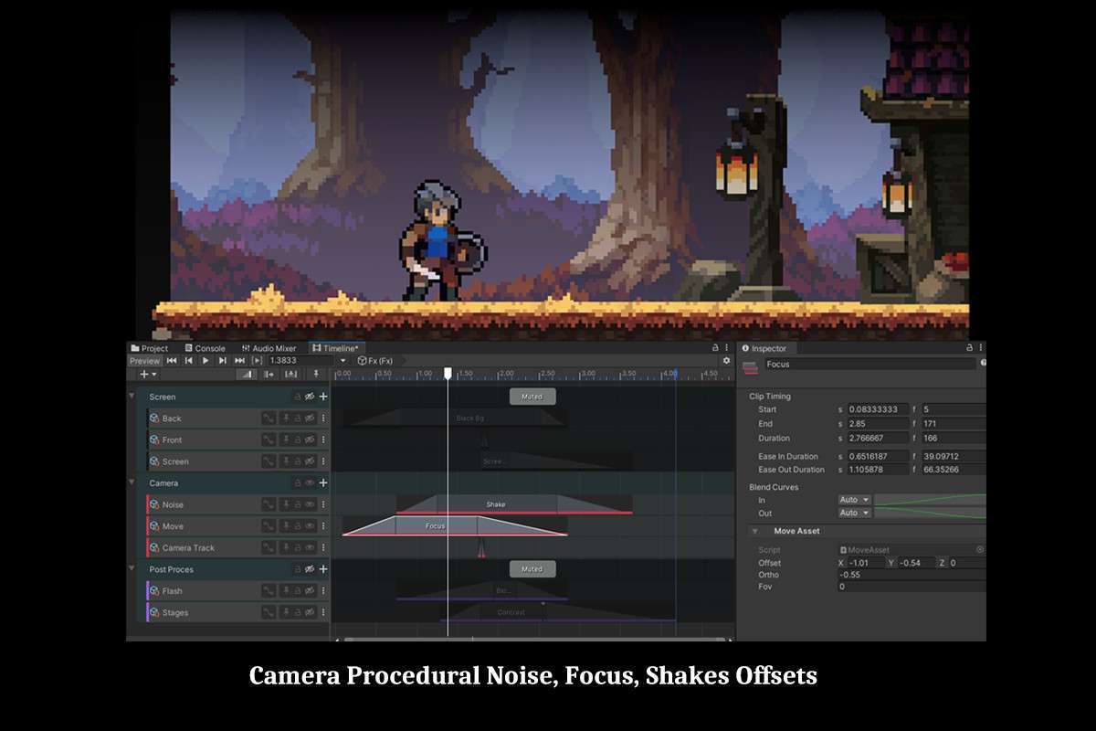Viewport: 1096px width, 731px height.
Task: Toggle the Timeline Preview button
Action: pos(144,361)
